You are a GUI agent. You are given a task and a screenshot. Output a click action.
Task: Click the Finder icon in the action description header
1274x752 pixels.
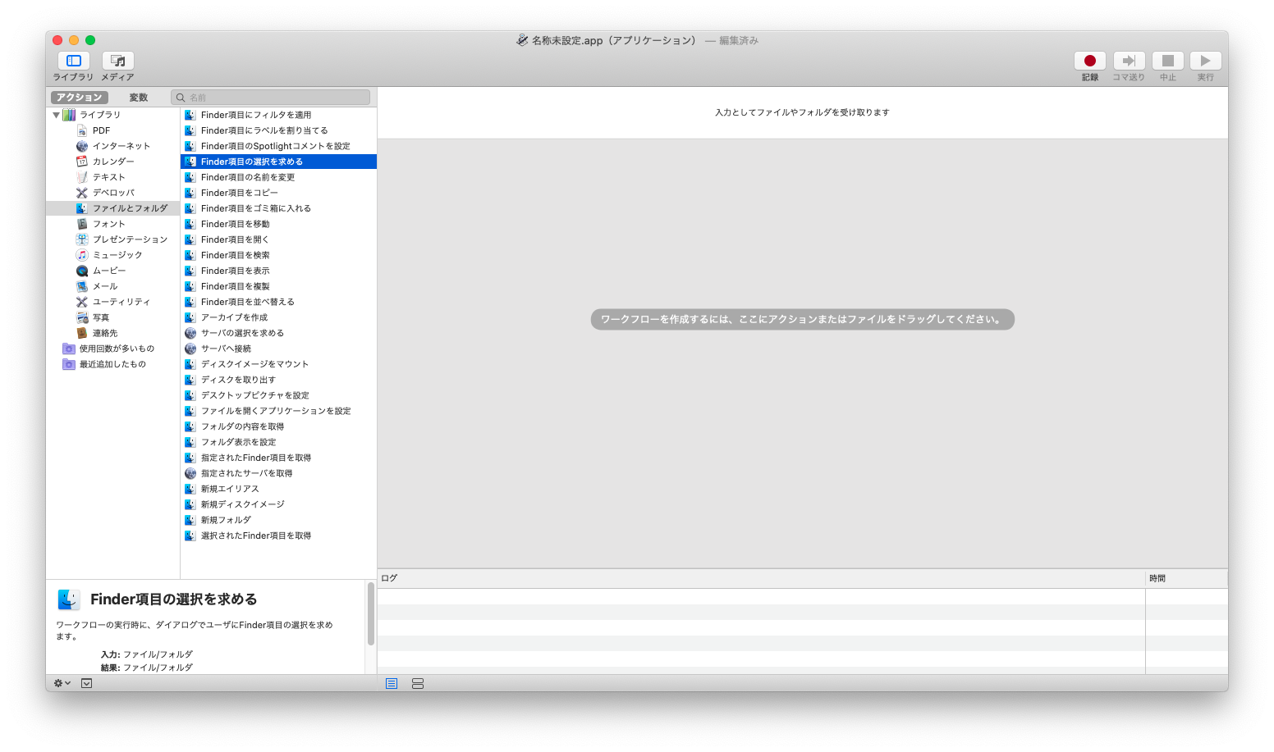pos(68,599)
